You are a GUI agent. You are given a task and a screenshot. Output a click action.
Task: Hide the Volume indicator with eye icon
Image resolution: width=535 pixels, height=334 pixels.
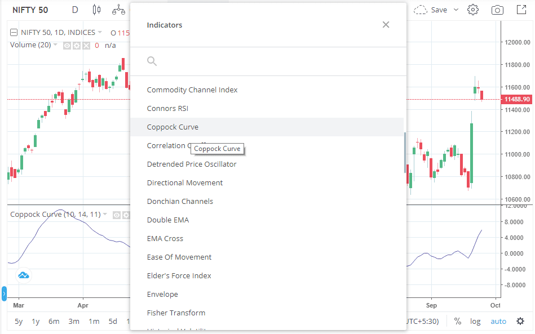[67, 46]
